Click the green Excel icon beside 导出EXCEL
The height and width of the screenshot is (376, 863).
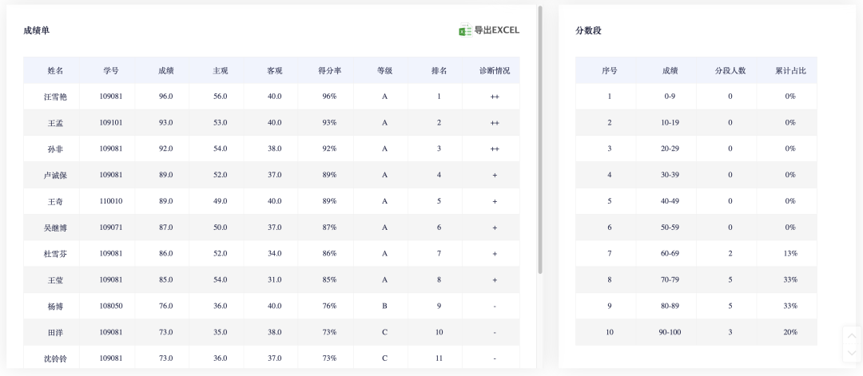coord(464,30)
